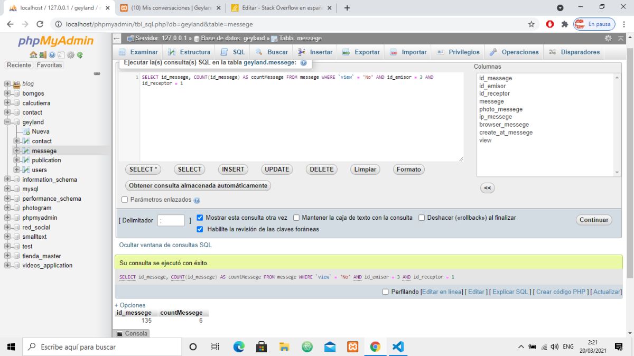Open the Exportar tab

click(361, 52)
